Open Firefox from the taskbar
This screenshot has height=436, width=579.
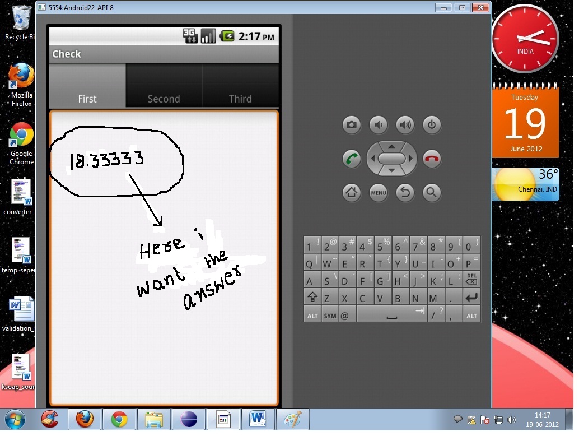[x=85, y=419]
